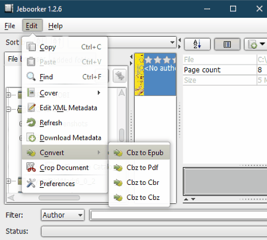
Task: Collapse the second tree folder node
Action: (x=8, y=109)
